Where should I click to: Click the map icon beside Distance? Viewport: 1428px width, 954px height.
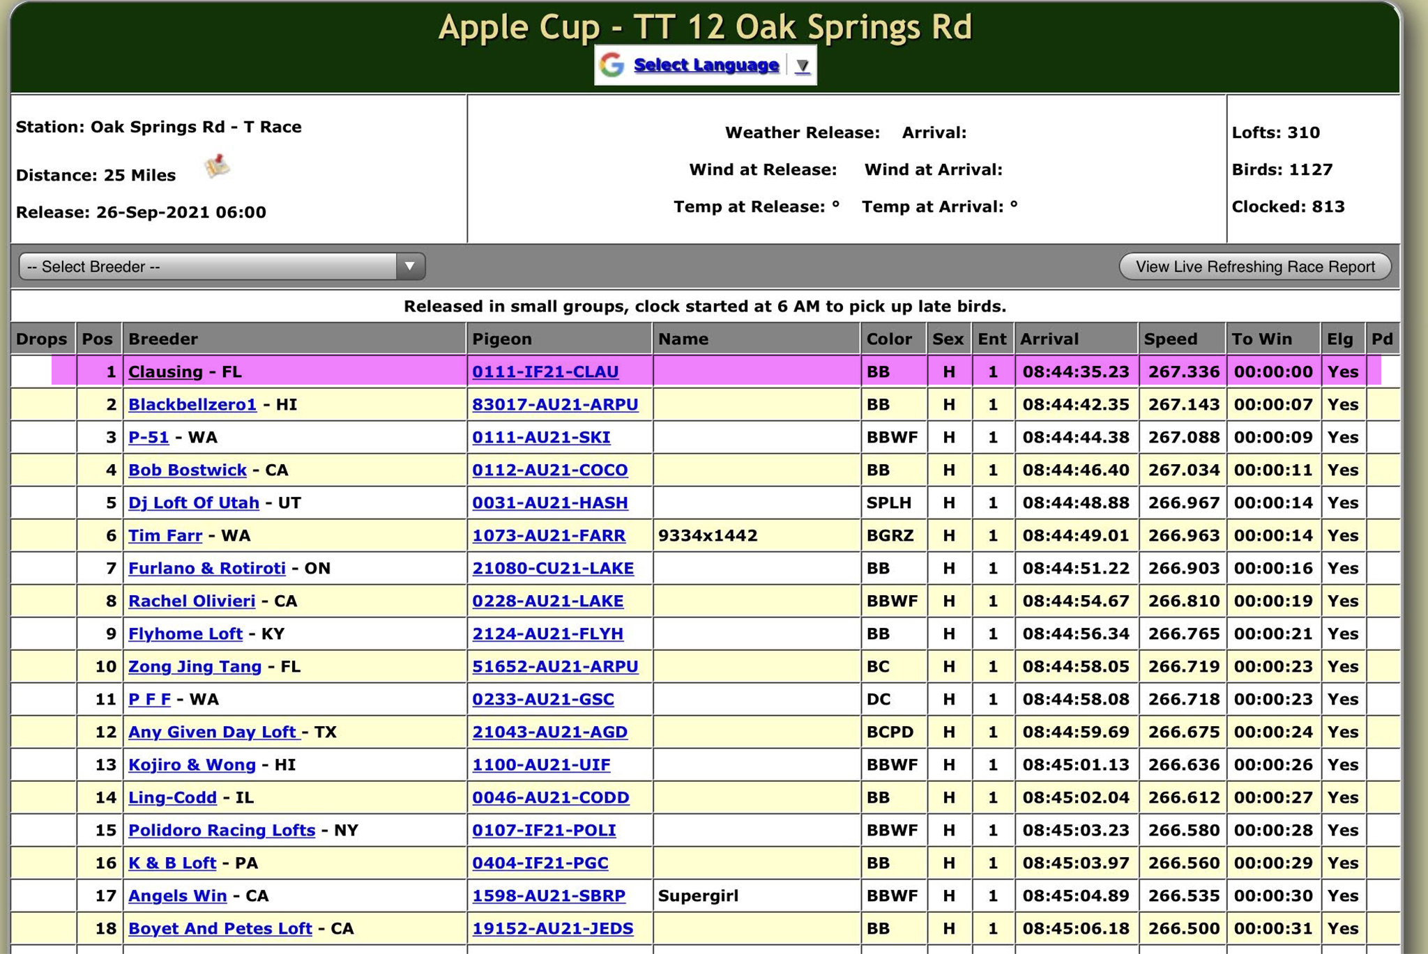[217, 167]
